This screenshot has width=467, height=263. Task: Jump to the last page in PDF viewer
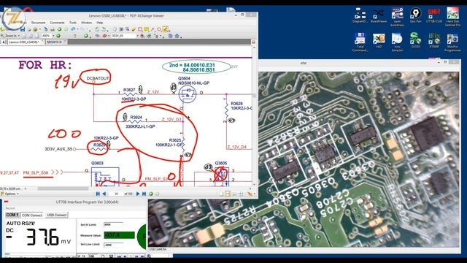(x=144, y=194)
